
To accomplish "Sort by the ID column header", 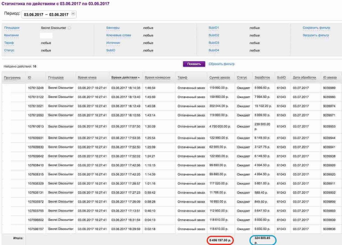I will pos(29,78).
